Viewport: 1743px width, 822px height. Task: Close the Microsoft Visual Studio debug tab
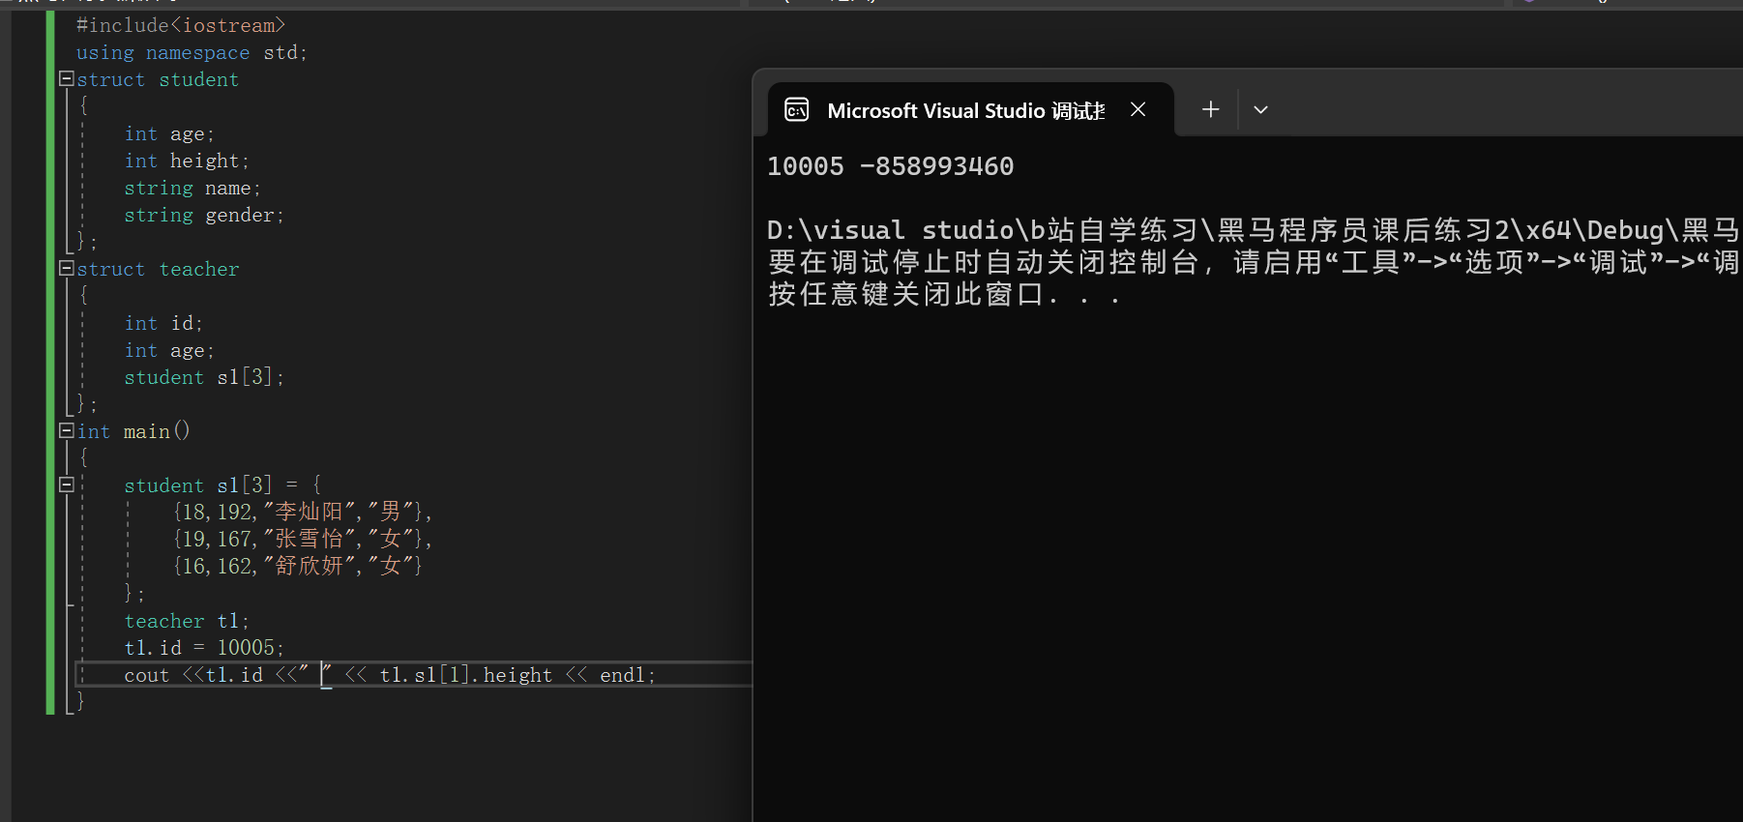pos(1137,109)
